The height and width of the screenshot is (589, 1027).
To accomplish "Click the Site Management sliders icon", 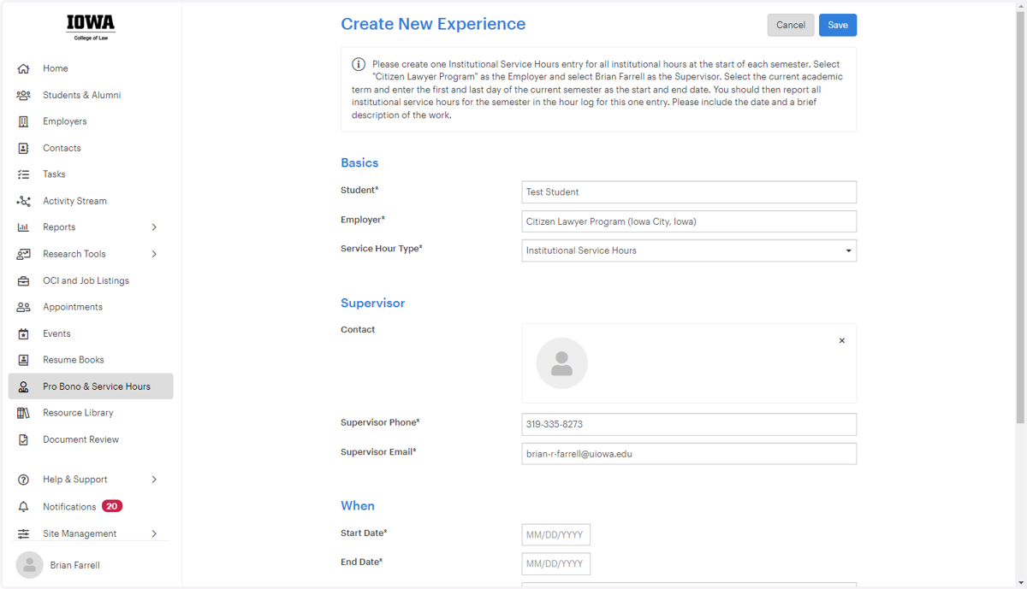I will (23, 533).
